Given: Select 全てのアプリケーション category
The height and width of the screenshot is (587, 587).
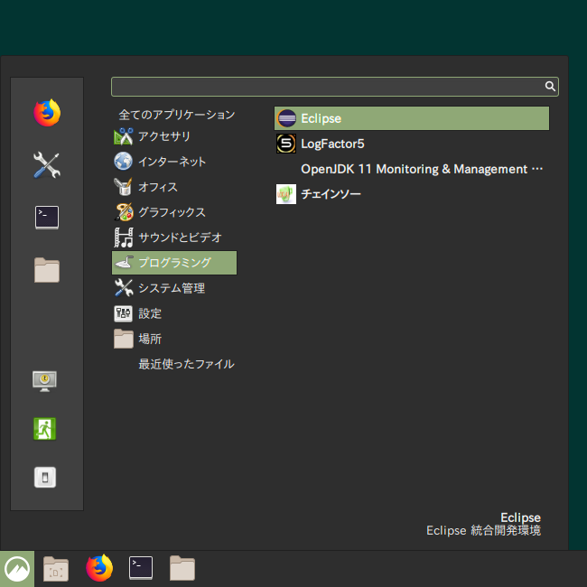Looking at the screenshot, I should (177, 115).
